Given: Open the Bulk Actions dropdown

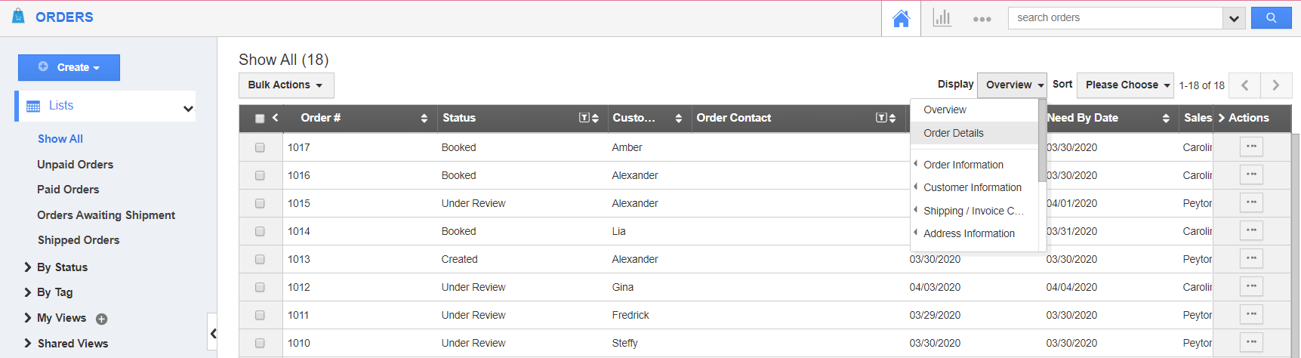Looking at the screenshot, I should tap(285, 85).
